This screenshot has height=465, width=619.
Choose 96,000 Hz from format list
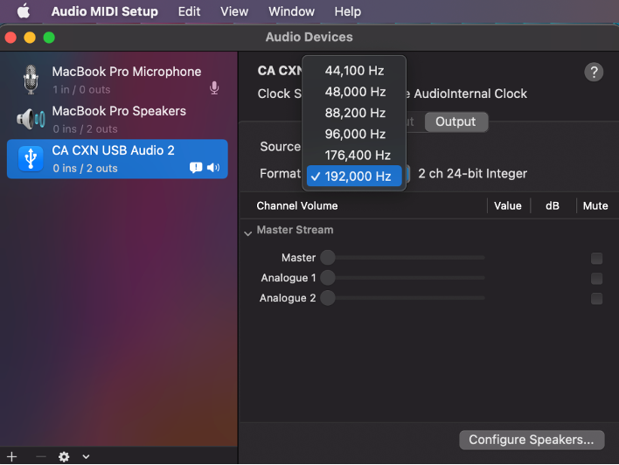pyautogui.click(x=355, y=134)
